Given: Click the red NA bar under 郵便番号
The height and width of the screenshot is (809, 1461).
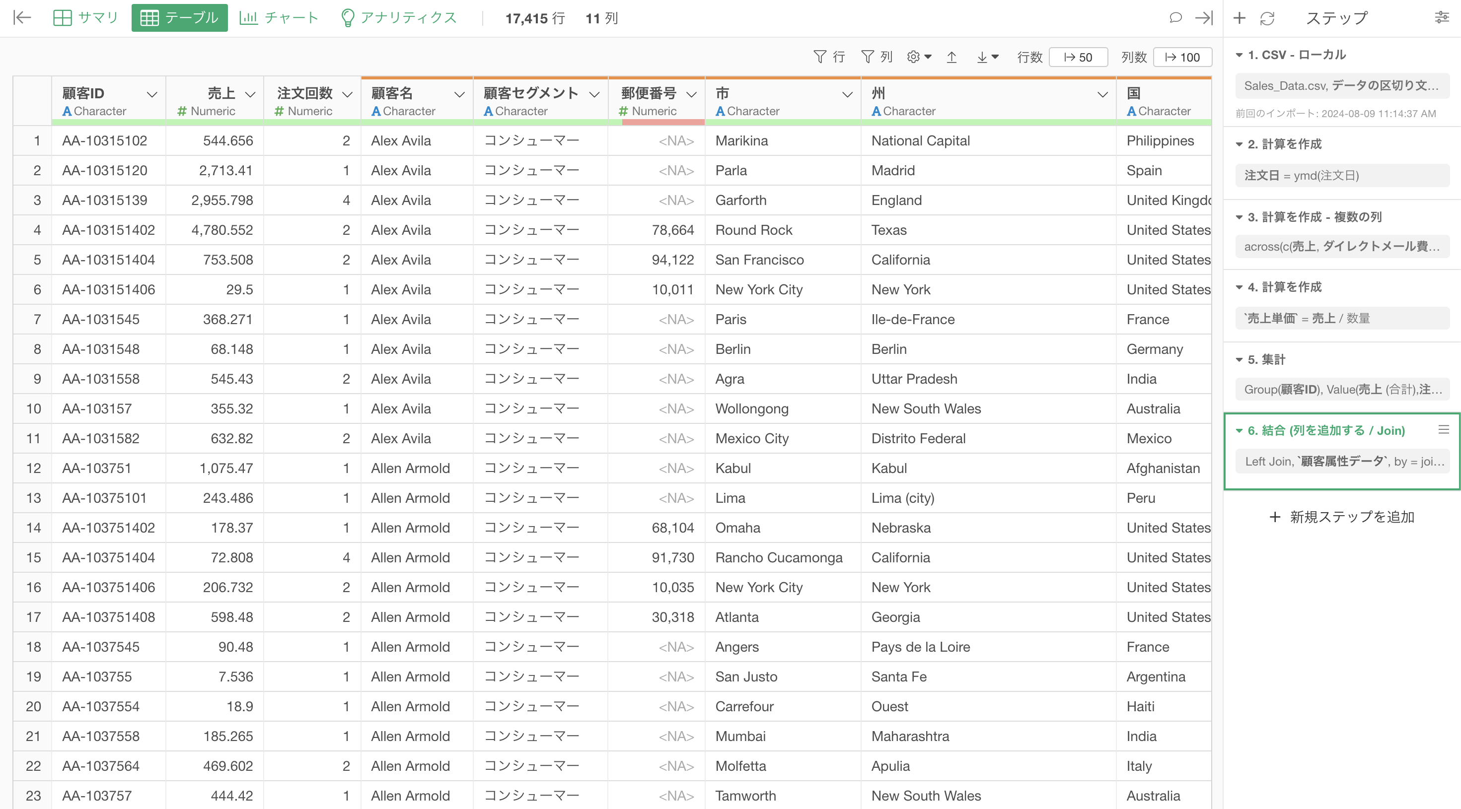Looking at the screenshot, I should (663, 122).
